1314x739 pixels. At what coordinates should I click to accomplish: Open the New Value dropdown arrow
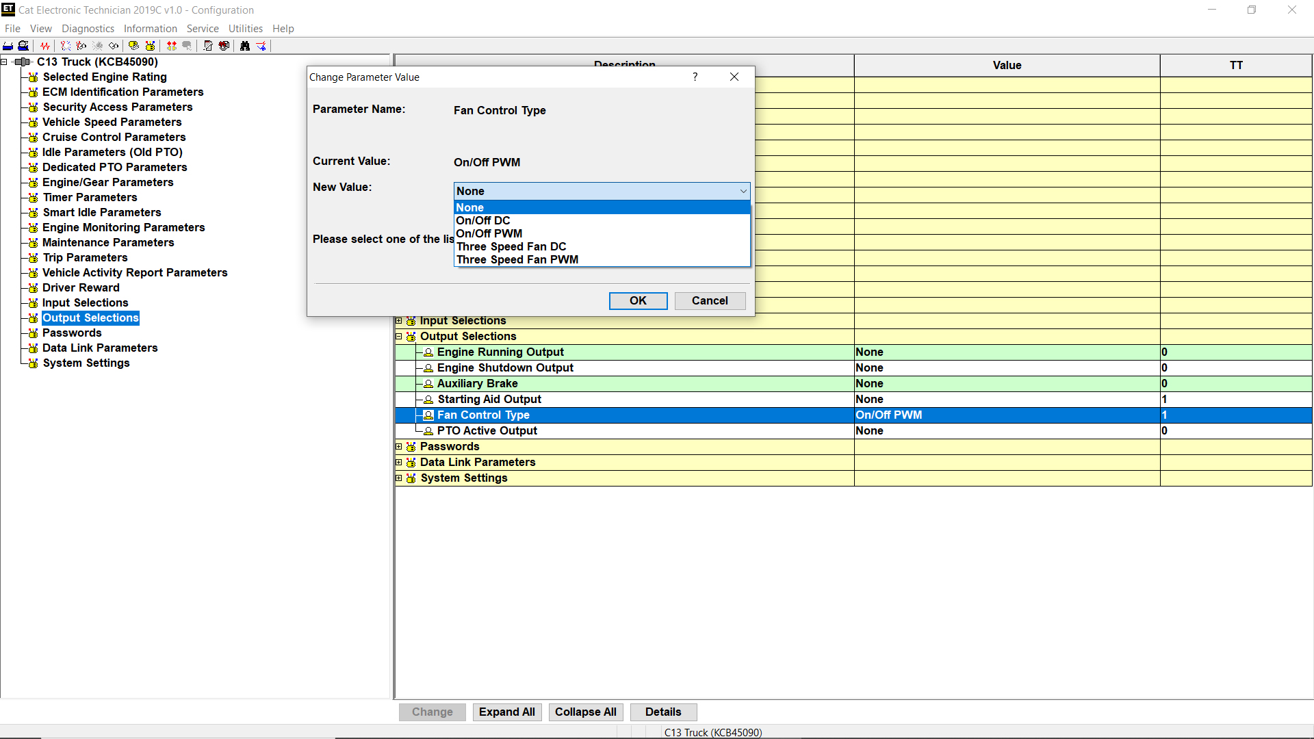click(x=743, y=191)
